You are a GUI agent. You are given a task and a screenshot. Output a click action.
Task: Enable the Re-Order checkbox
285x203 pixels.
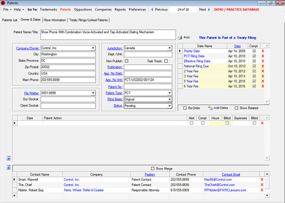(185, 108)
